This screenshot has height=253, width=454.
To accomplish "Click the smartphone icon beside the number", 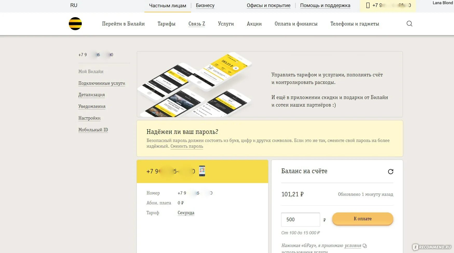I will coord(202,171).
